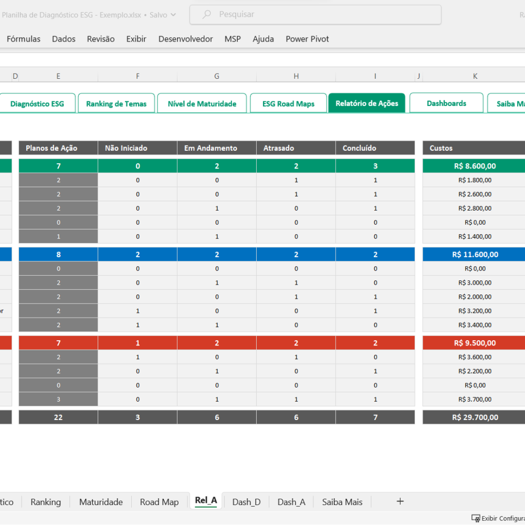
Task: Click the ESG Road Maps button
Action: [x=288, y=103]
